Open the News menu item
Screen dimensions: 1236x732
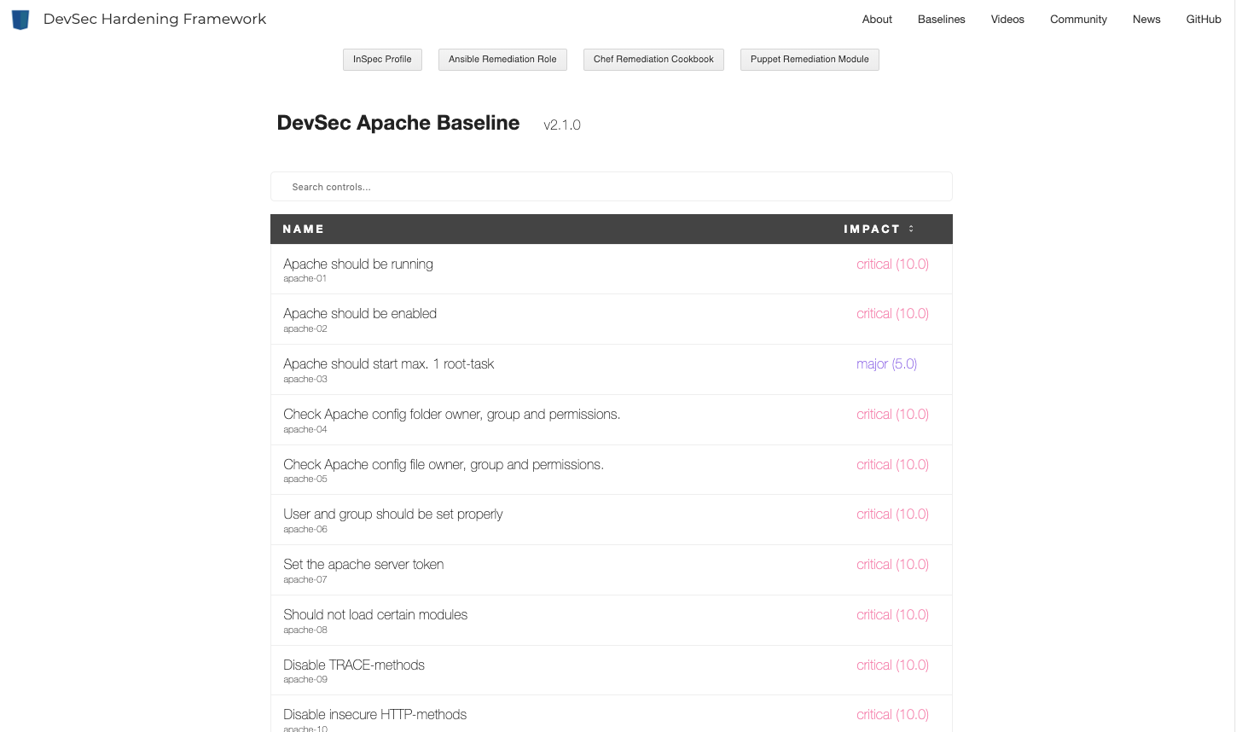click(x=1146, y=19)
